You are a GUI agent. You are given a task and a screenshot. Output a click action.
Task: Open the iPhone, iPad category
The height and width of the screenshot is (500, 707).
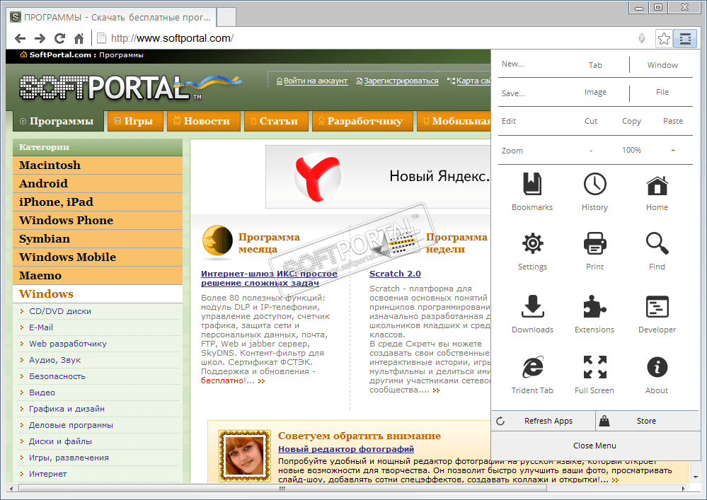(98, 202)
